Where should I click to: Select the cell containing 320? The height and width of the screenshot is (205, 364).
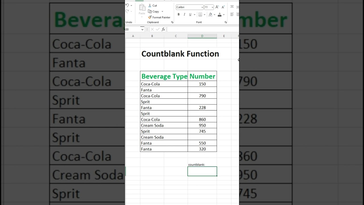[202, 149]
